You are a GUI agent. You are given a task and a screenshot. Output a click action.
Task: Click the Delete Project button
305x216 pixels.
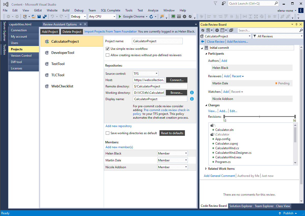click(72, 32)
